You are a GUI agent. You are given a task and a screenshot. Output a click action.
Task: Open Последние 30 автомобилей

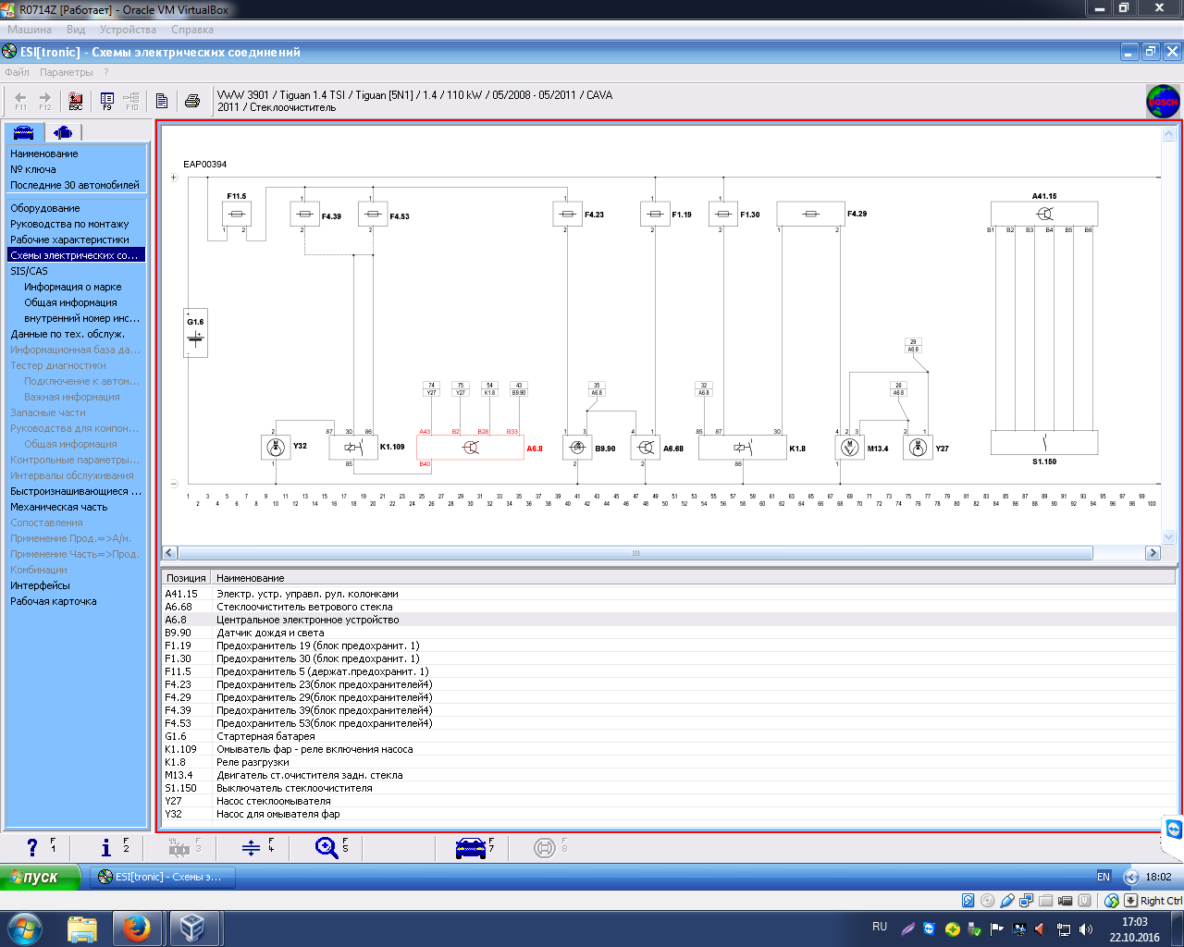coord(76,185)
